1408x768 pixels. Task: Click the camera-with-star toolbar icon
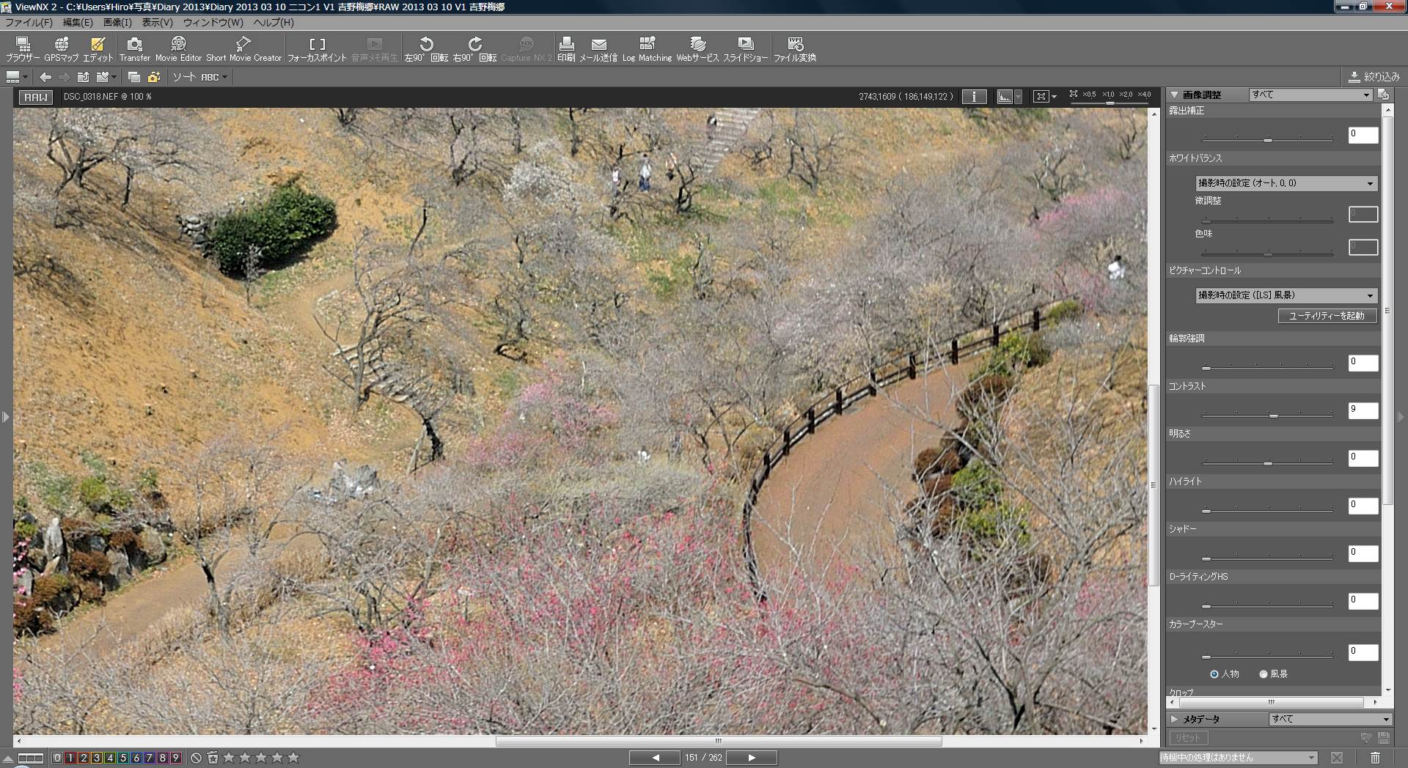pyautogui.click(x=154, y=77)
